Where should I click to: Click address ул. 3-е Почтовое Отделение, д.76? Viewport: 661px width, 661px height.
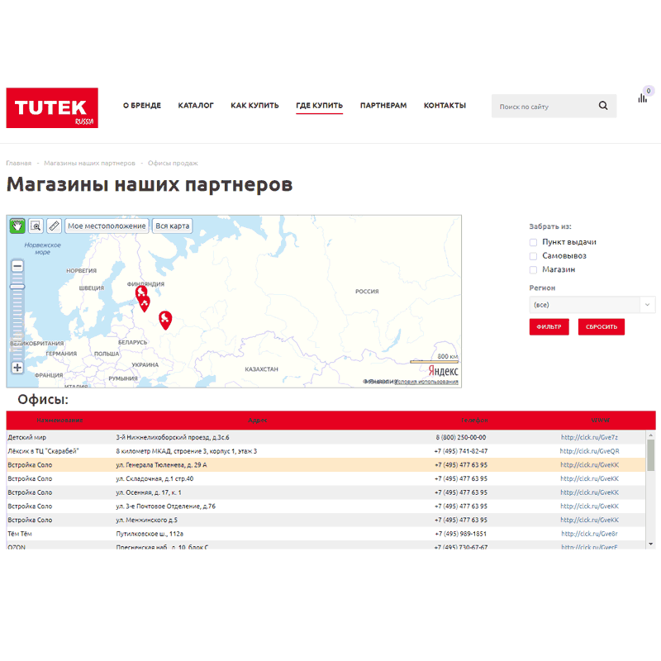pos(166,506)
